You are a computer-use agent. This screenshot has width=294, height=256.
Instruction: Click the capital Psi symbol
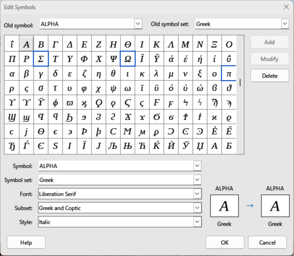click(x=113, y=59)
